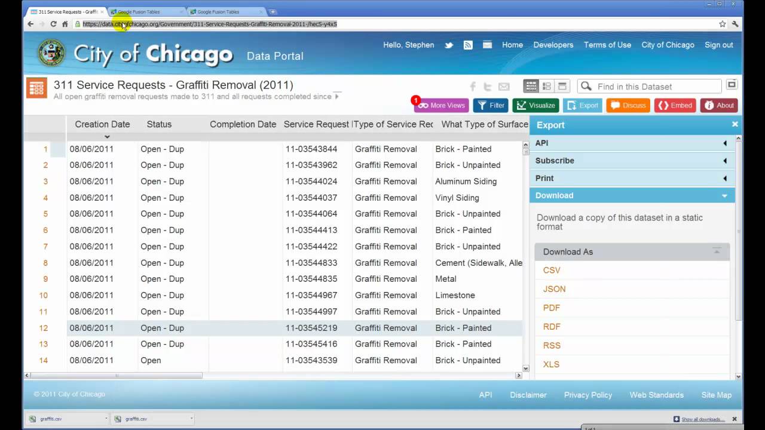The height and width of the screenshot is (430, 765).
Task: Click the address bar URL
Action: click(x=210, y=24)
